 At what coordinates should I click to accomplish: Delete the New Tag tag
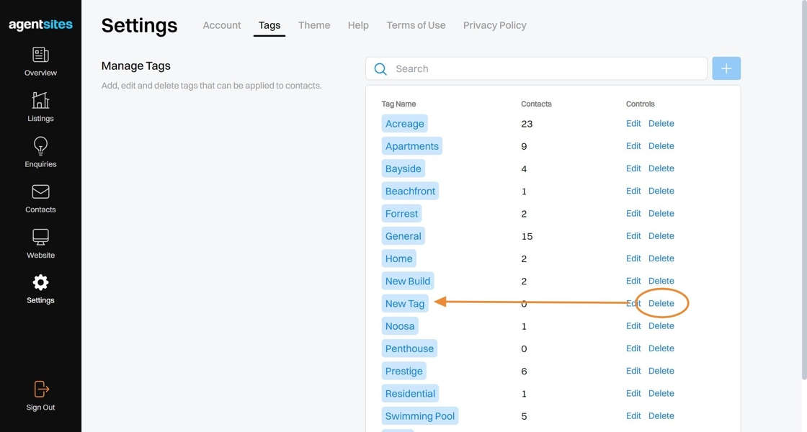pyautogui.click(x=661, y=303)
